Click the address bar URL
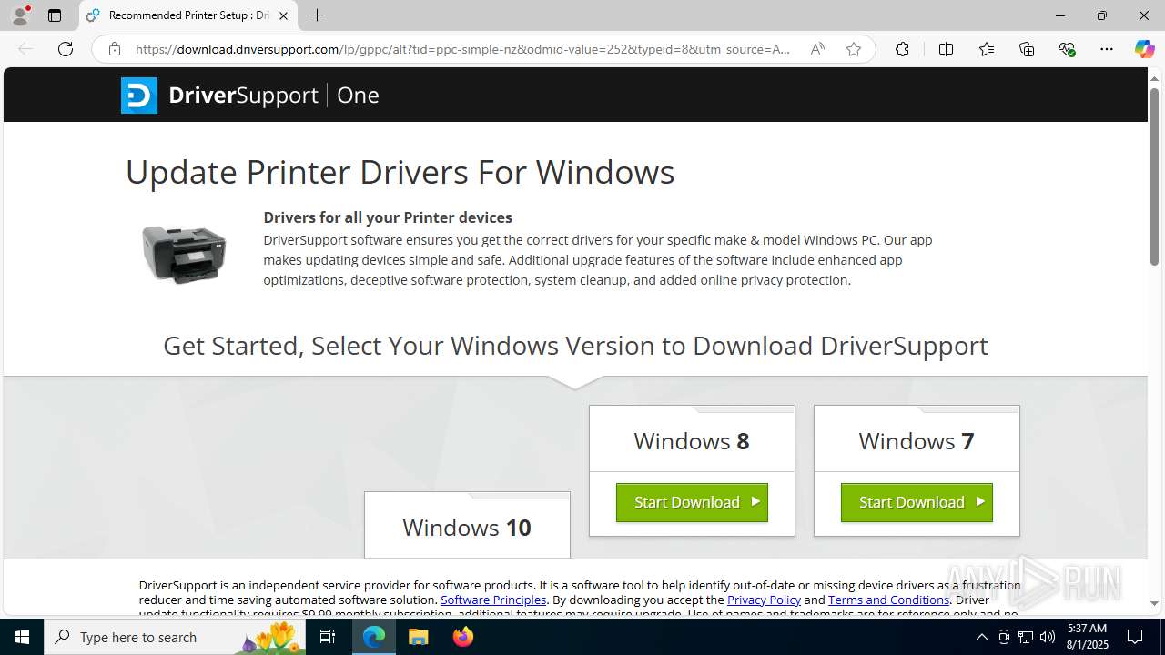 (462, 49)
